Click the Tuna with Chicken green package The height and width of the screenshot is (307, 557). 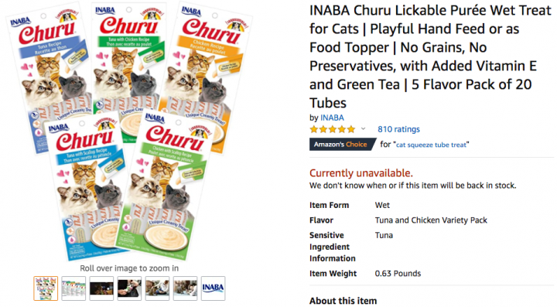coord(128,56)
